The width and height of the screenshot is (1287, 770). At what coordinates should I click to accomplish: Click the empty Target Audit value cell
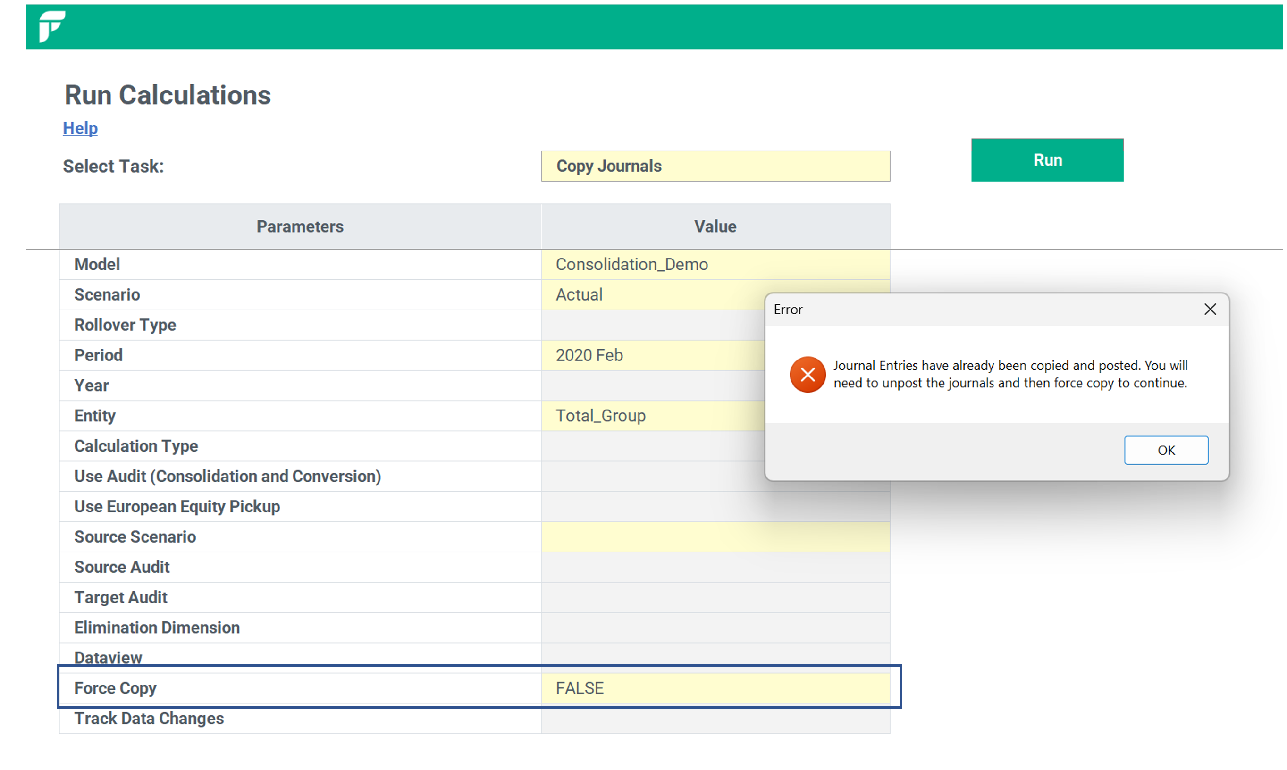click(715, 597)
